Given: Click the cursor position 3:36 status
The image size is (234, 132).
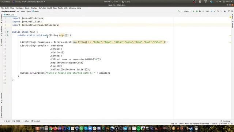Looking at the screenshot, I should (172, 124).
